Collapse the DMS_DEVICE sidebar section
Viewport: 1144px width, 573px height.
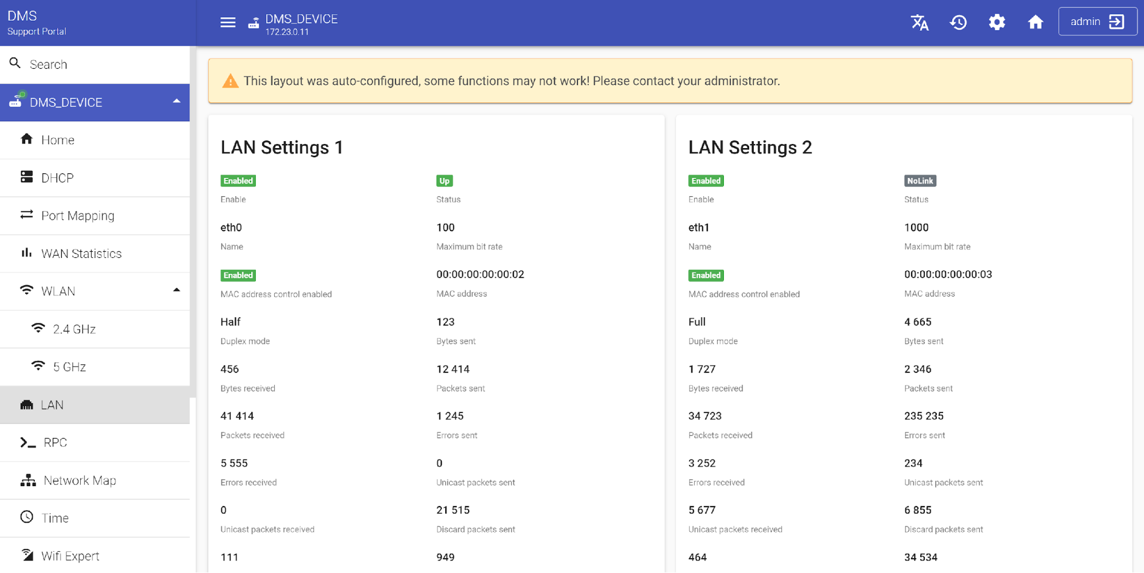[176, 102]
